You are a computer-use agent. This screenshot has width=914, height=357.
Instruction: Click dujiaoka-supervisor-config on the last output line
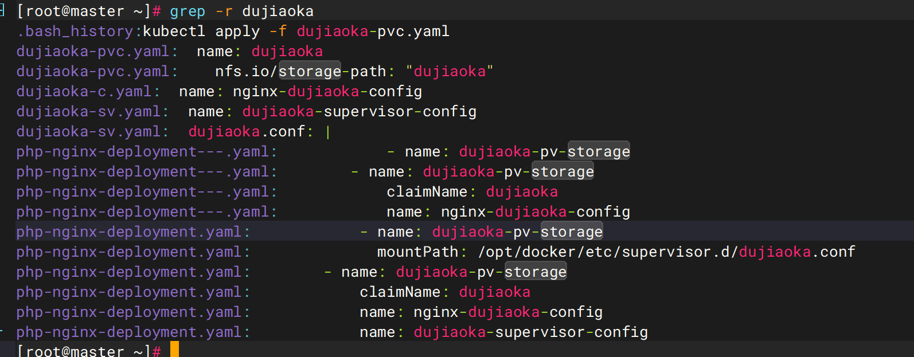click(530, 332)
